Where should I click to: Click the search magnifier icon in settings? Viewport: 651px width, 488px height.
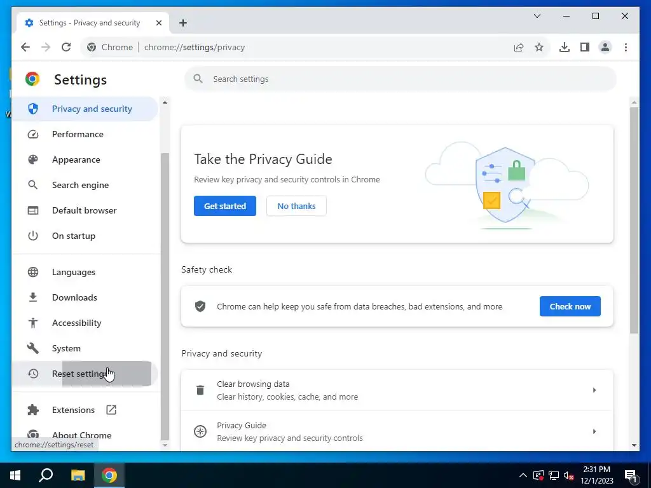coord(198,79)
